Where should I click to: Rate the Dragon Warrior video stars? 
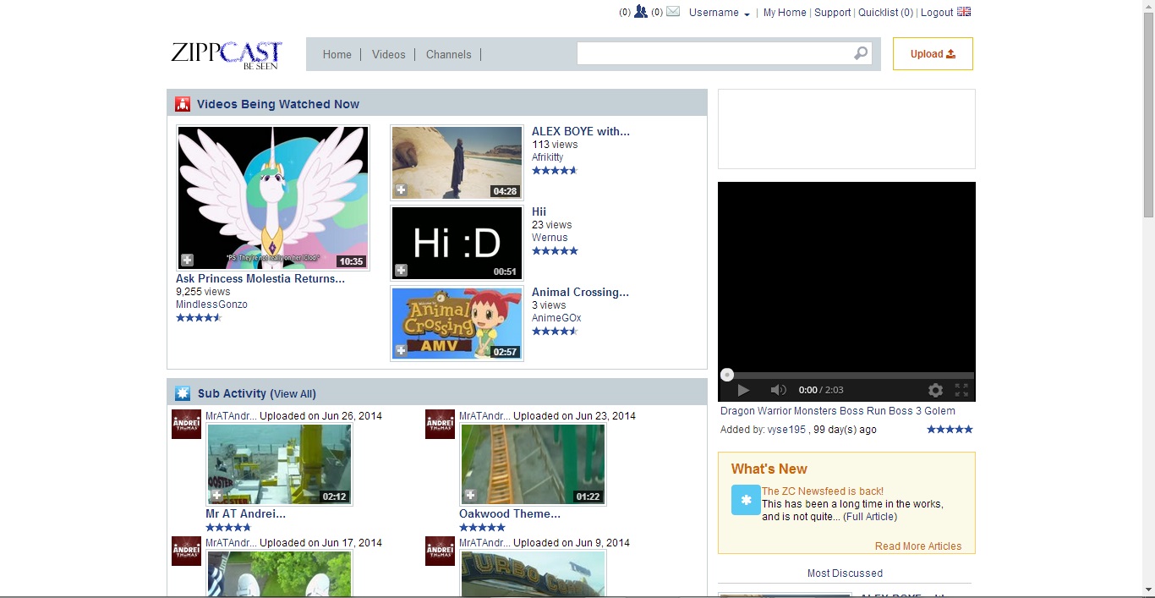point(950,430)
